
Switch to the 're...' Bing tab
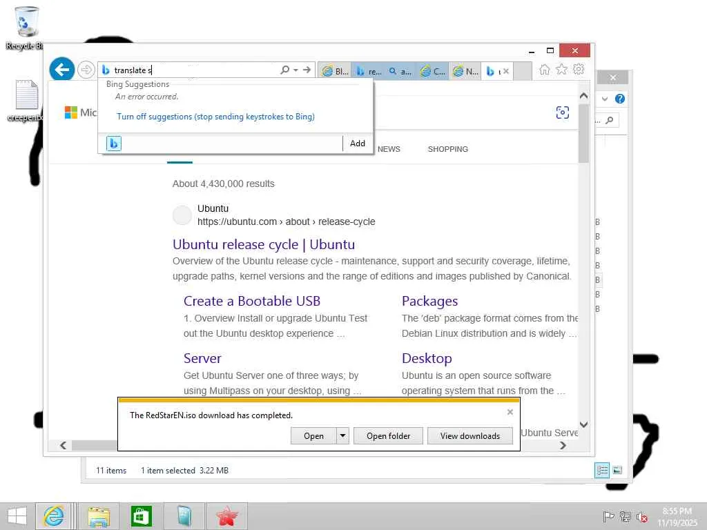[368, 71]
